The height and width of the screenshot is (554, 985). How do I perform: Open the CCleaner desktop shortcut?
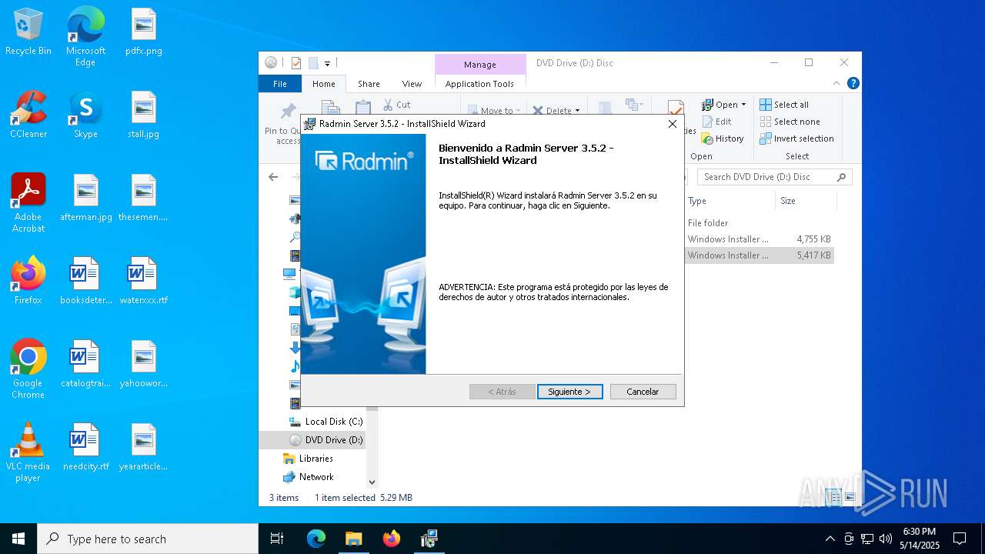[x=28, y=115]
